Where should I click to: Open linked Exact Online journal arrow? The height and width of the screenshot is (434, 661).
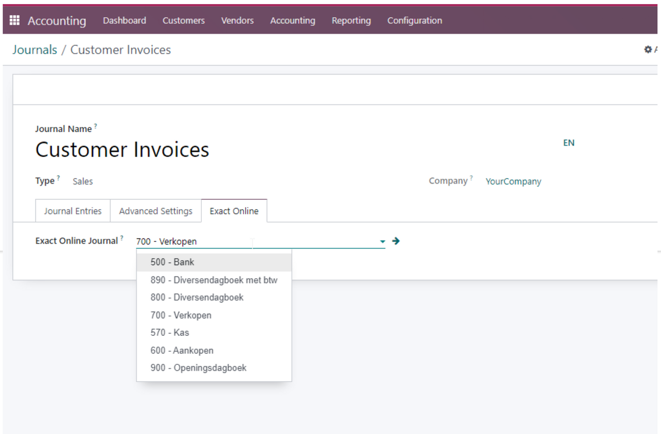pos(396,241)
